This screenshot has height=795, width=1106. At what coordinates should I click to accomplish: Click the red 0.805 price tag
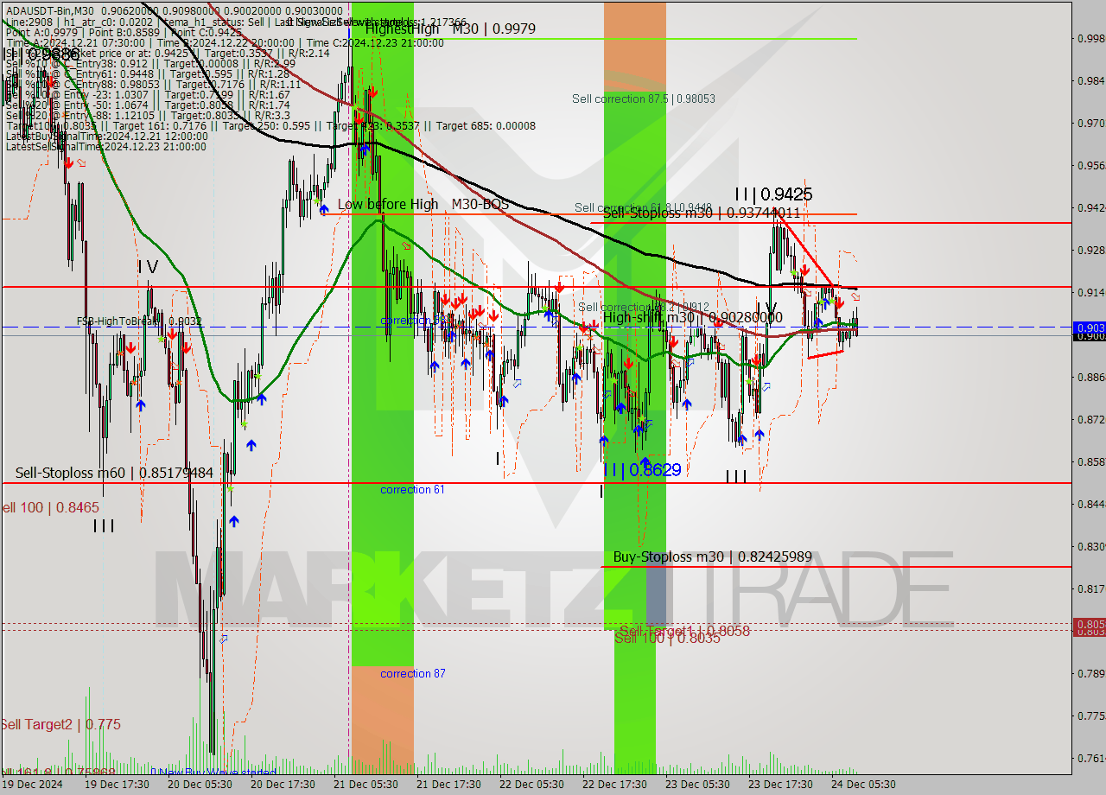pyautogui.click(x=1089, y=623)
